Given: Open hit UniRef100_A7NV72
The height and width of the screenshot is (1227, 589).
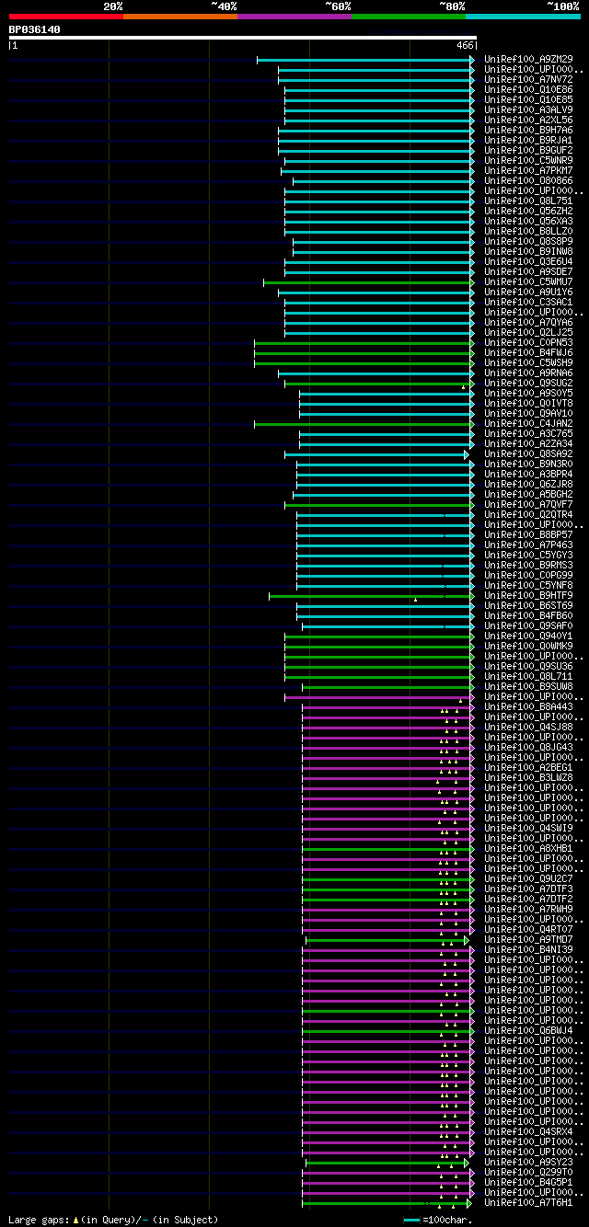Looking at the screenshot, I should pos(528,80).
